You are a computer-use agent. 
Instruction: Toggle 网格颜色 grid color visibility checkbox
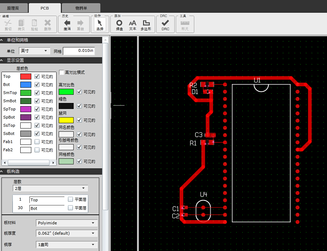79,161
